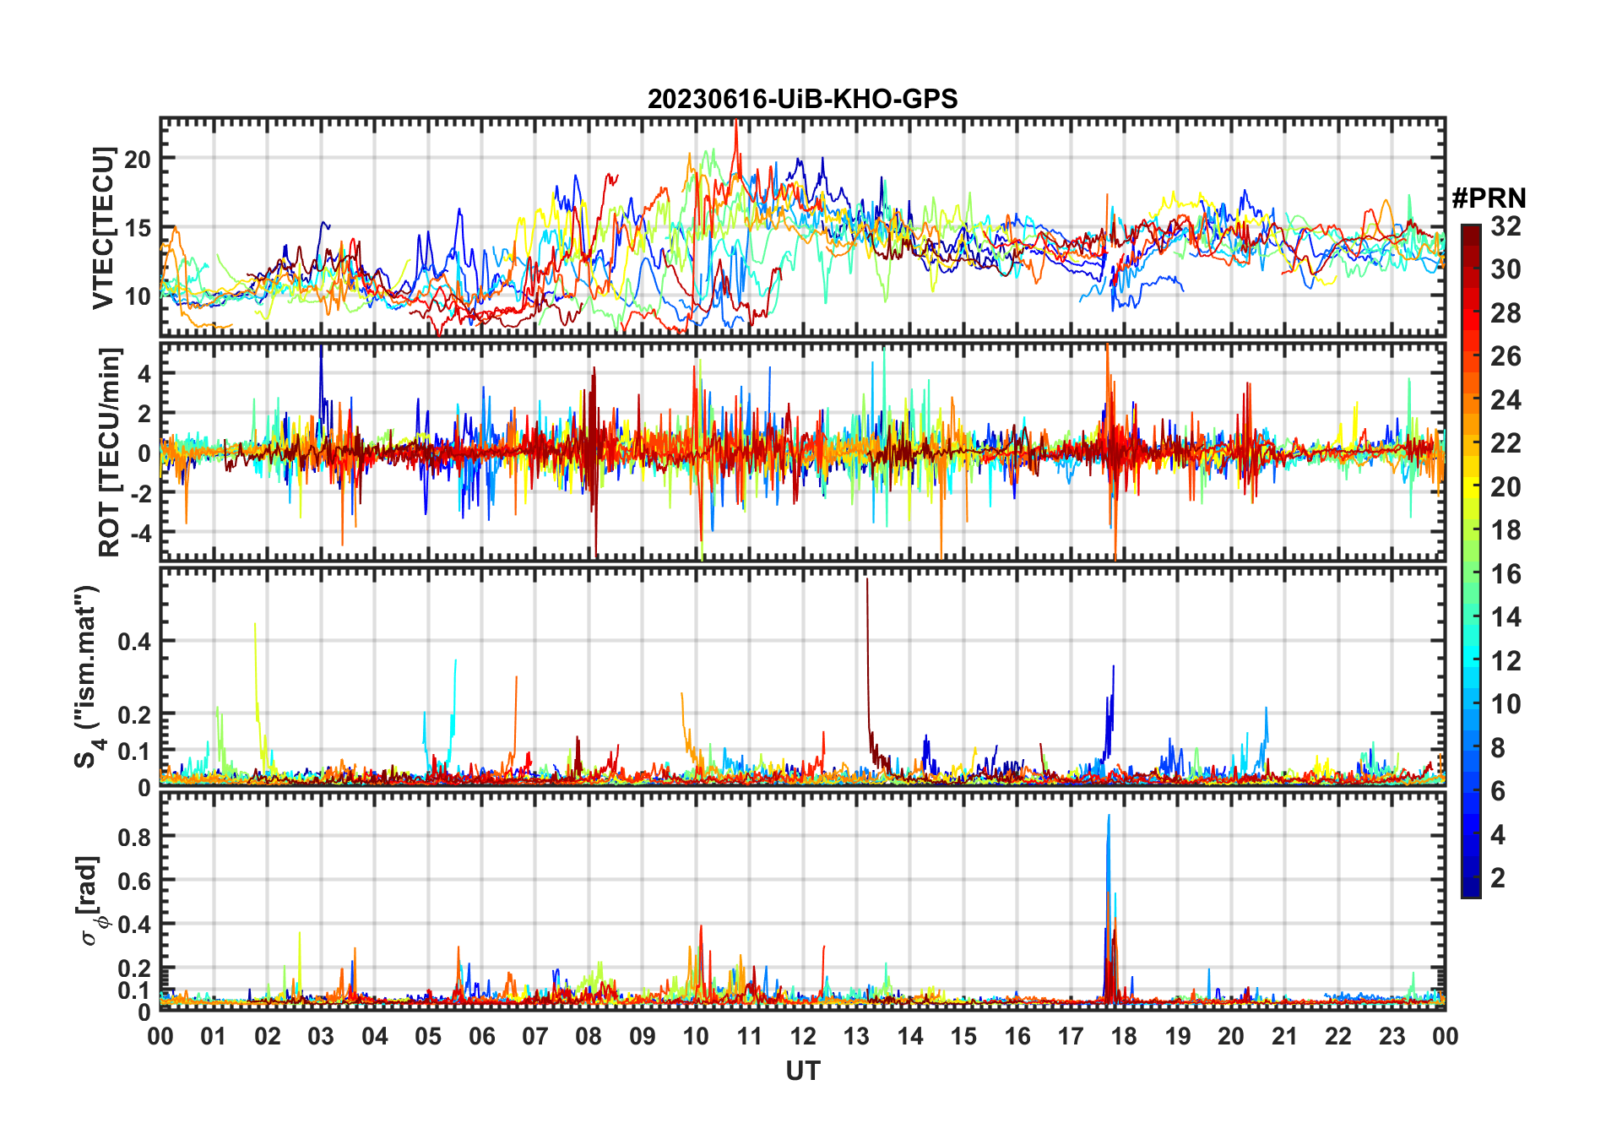The width and height of the screenshot is (1606, 1123).
Task: Select the "ROT [TECU/min]" y-axis label
Action: [109, 452]
